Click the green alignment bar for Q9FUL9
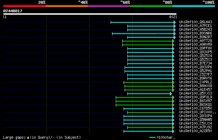Viewport: 218px width, 140px height. pyautogui.click(x=145, y=98)
